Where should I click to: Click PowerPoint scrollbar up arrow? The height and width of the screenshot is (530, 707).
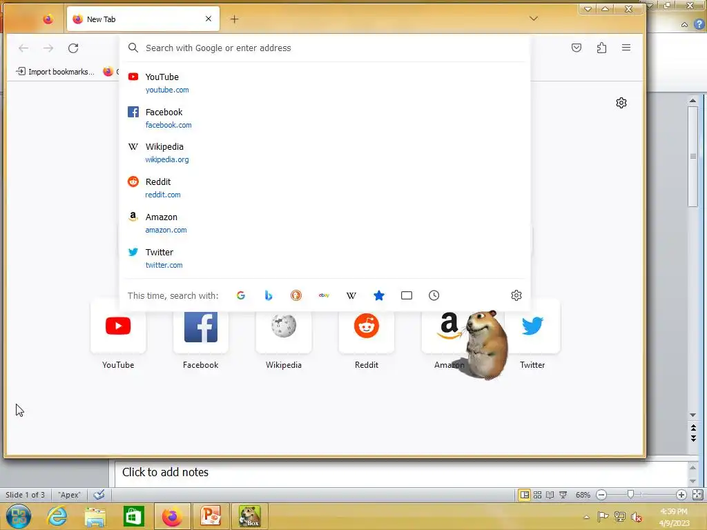(693, 101)
